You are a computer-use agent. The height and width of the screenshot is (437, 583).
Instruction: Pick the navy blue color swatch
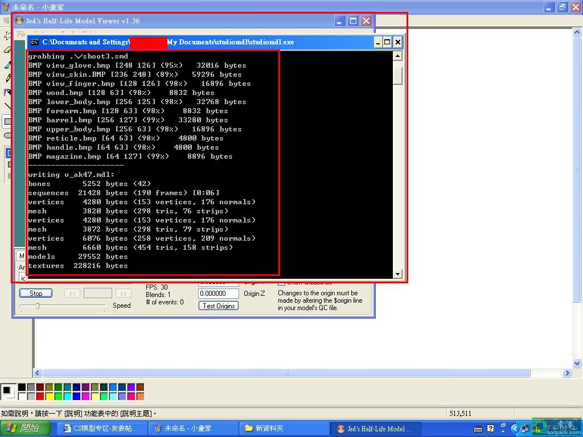(x=77, y=387)
